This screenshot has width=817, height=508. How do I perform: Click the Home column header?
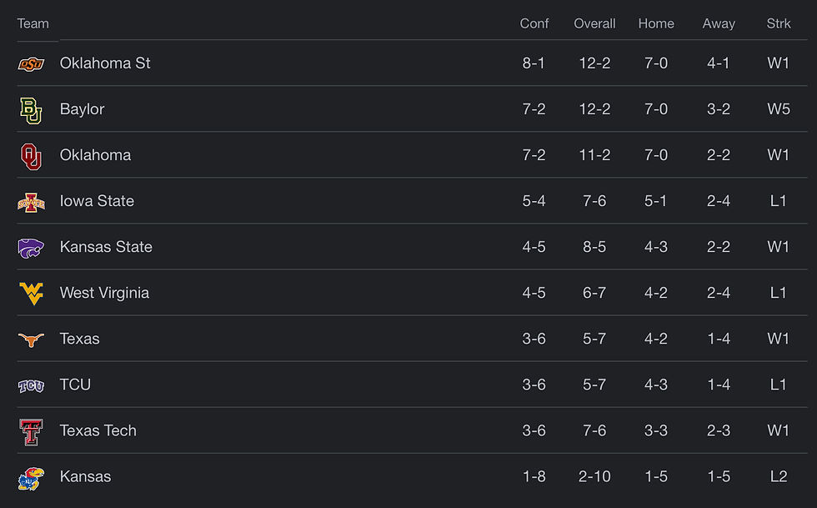(x=656, y=23)
